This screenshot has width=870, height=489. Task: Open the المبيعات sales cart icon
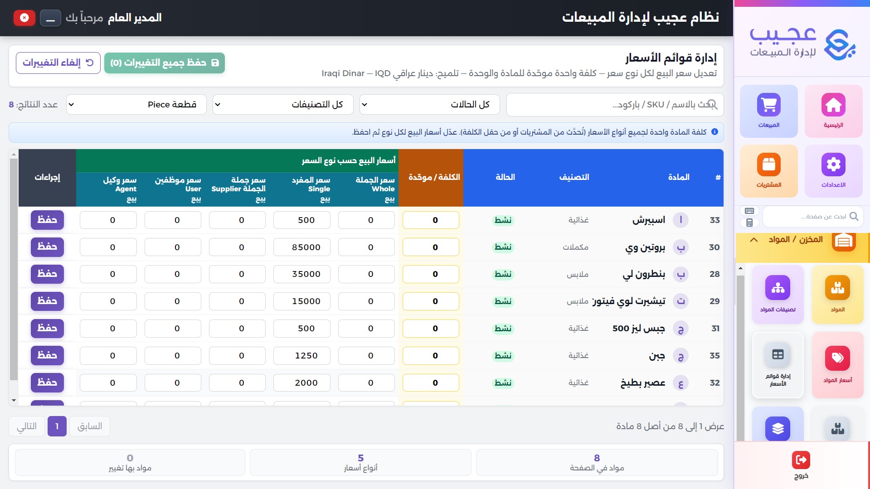769,111
